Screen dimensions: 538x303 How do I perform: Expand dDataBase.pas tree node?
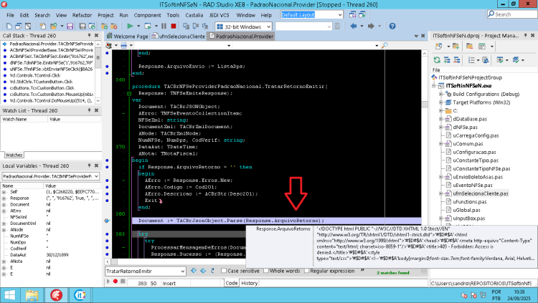click(x=441, y=119)
